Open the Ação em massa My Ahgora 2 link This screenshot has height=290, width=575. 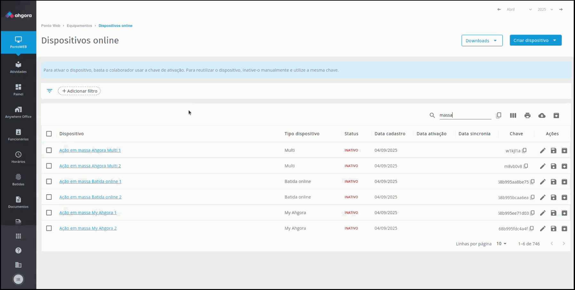click(88, 228)
